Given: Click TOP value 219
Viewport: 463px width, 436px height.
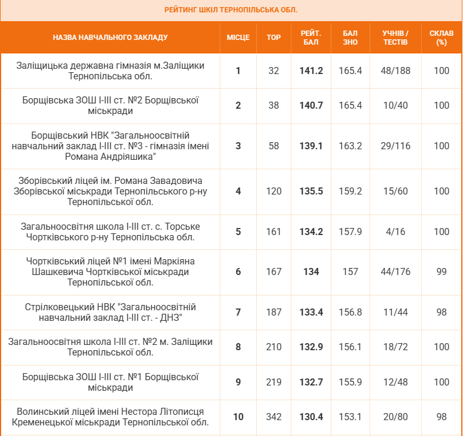Looking at the screenshot, I should click(273, 383).
